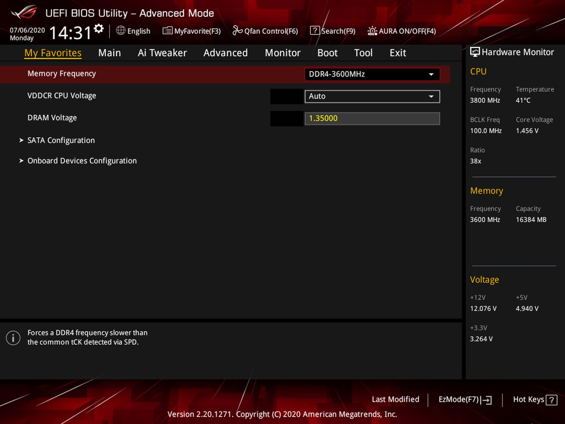Open Search(F9)
The width and height of the screenshot is (565, 424).
click(x=333, y=31)
